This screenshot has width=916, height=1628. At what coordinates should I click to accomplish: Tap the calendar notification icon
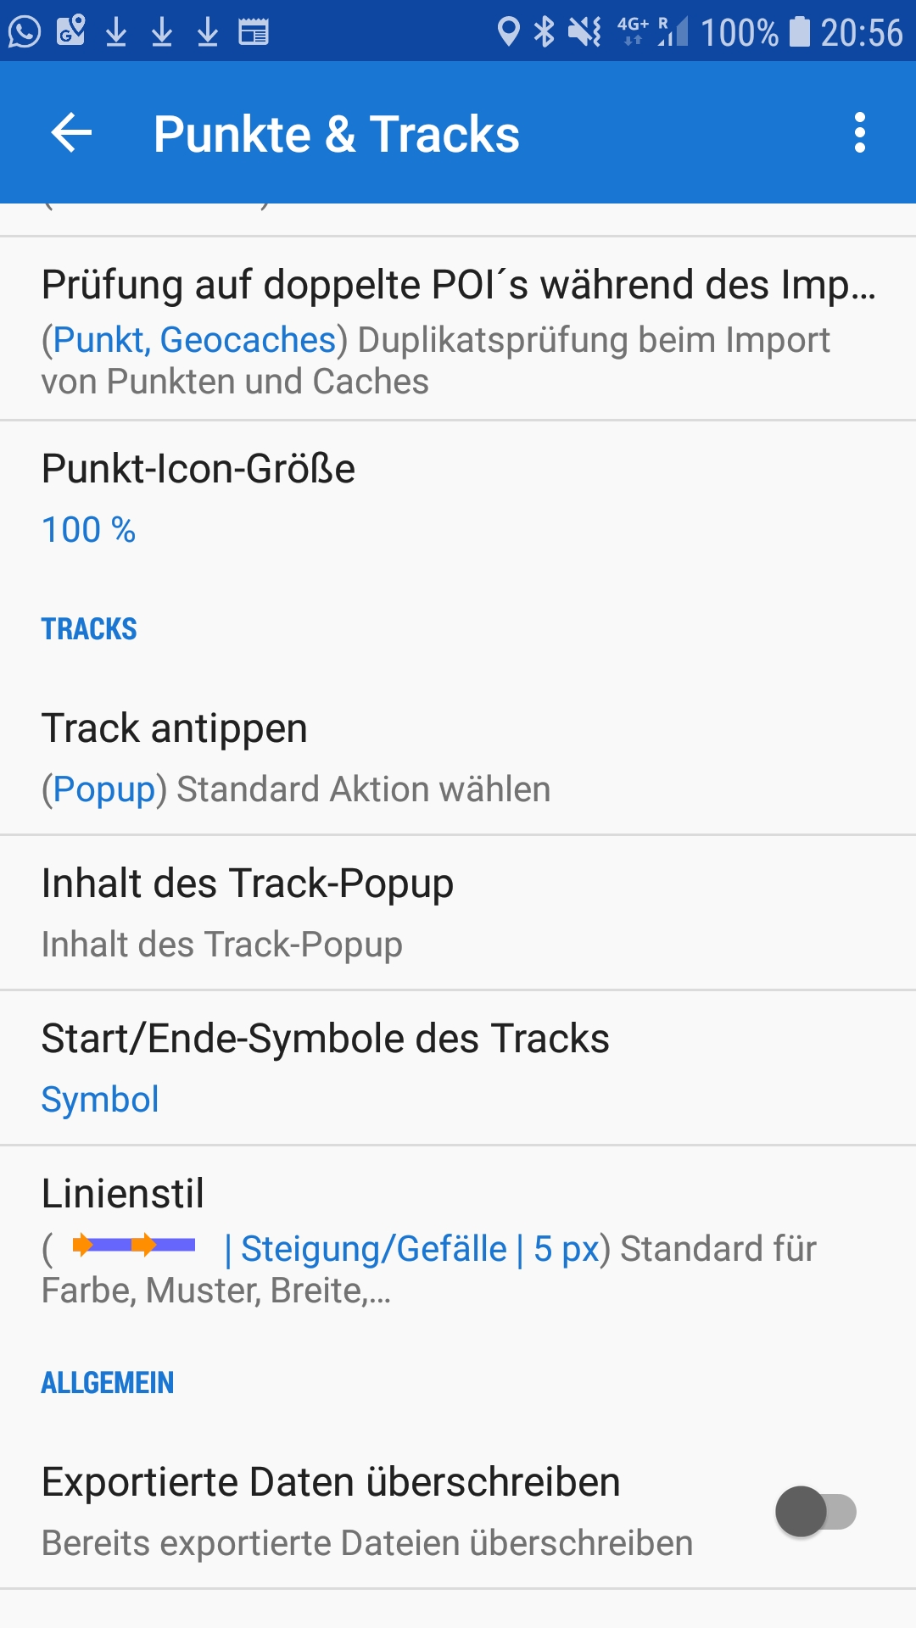click(x=253, y=32)
